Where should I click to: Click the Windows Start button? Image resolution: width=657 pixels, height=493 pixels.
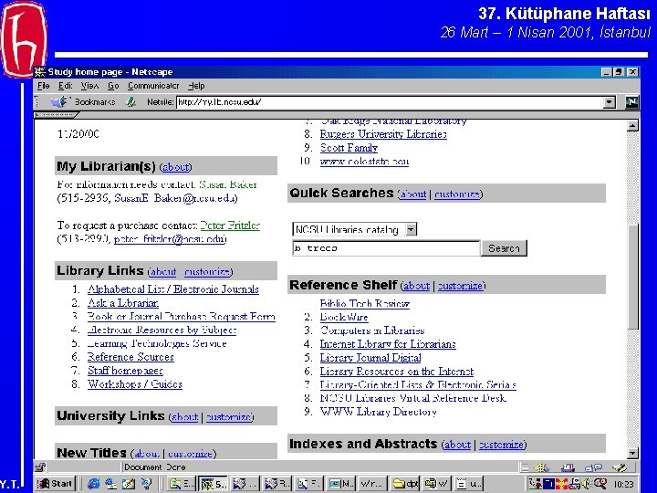(55, 484)
